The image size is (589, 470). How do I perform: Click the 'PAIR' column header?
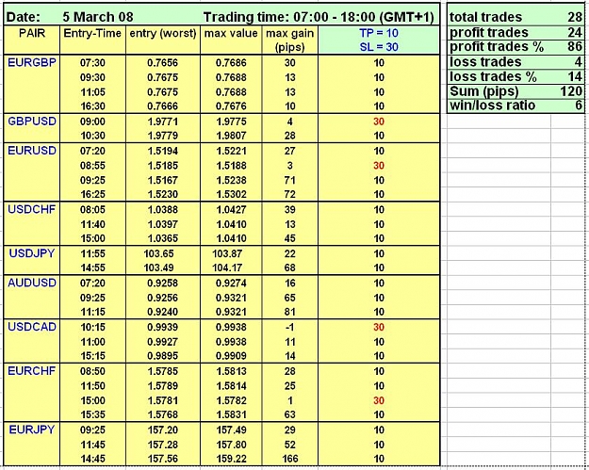32,33
